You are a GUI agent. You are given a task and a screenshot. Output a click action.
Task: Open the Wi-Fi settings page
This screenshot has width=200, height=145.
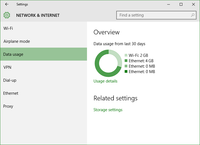pos(44,28)
